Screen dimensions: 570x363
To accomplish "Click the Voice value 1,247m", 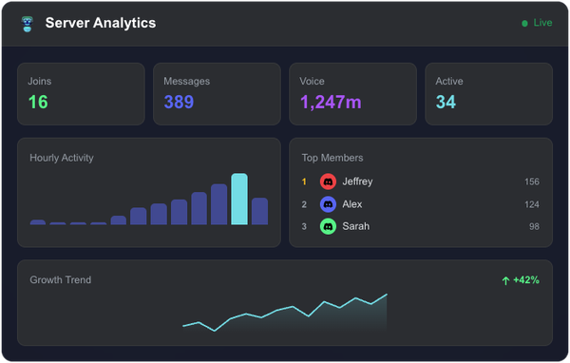I will tap(331, 103).
